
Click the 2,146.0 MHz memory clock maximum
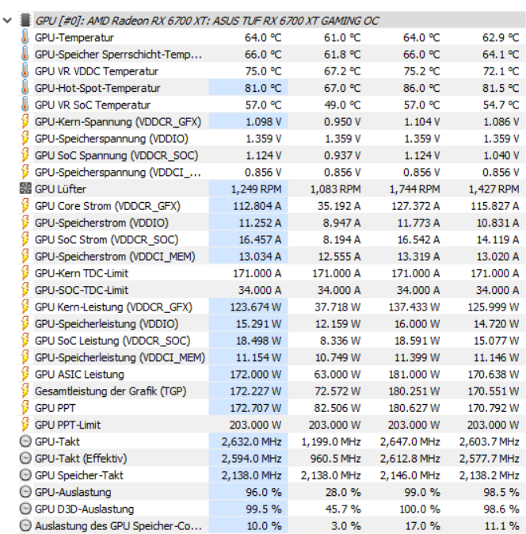point(410,475)
